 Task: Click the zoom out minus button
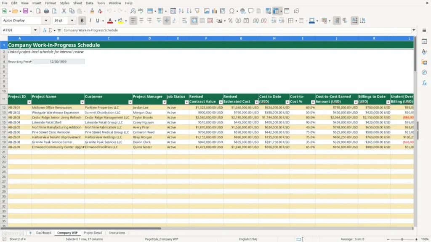[388, 239]
